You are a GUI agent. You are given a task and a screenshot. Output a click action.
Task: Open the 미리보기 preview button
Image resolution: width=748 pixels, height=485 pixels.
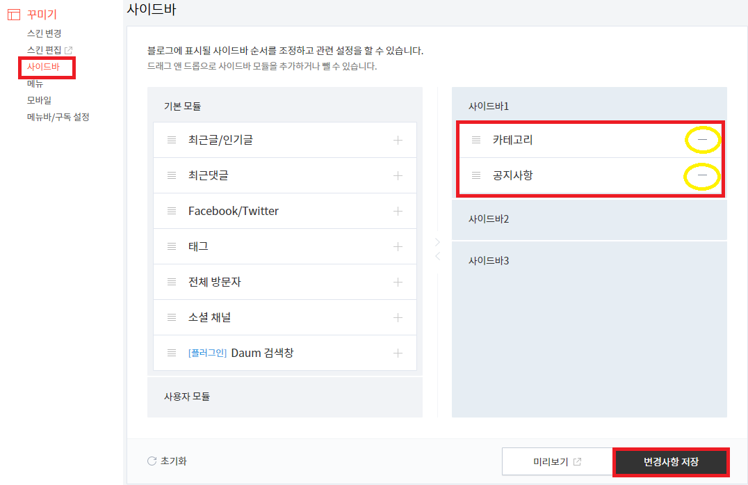(x=558, y=461)
